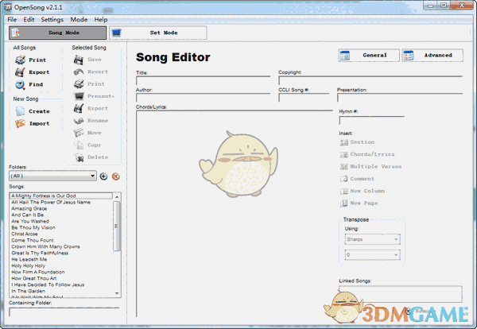The width and height of the screenshot is (477, 329).
Task: Present the selected song
Action: [x=94, y=96]
